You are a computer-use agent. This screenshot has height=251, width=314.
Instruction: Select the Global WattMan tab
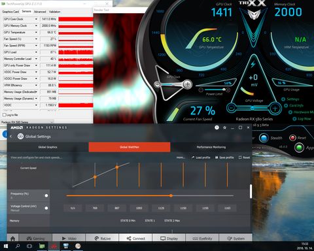point(130,147)
